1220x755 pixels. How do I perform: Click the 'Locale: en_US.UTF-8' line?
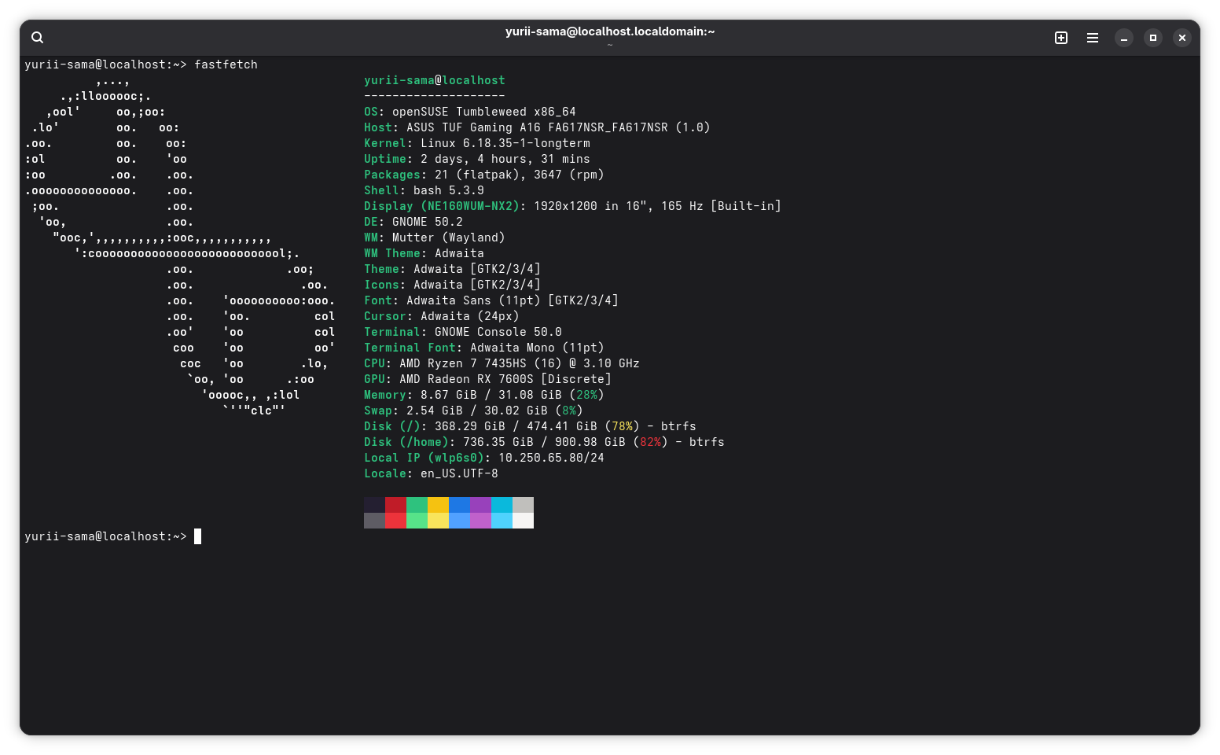(x=431, y=473)
